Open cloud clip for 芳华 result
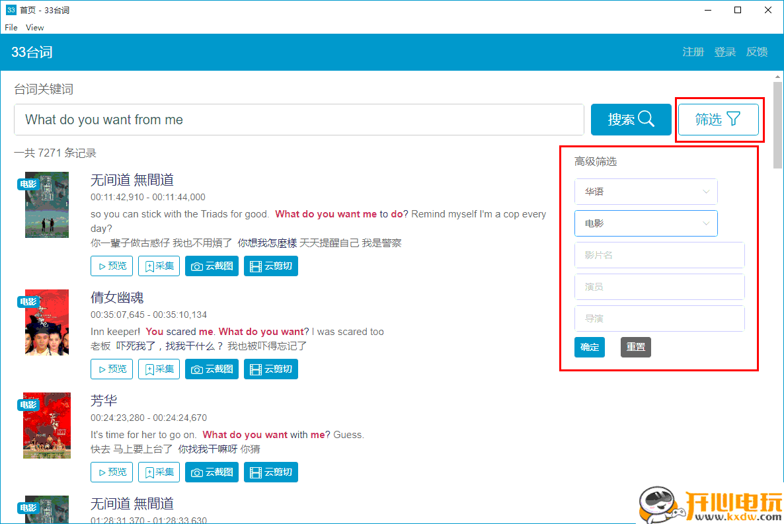This screenshot has height=524, width=784. [x=270, y=472]
